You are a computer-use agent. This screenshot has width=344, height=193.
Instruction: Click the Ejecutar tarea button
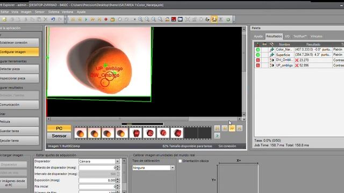(19, 140)
